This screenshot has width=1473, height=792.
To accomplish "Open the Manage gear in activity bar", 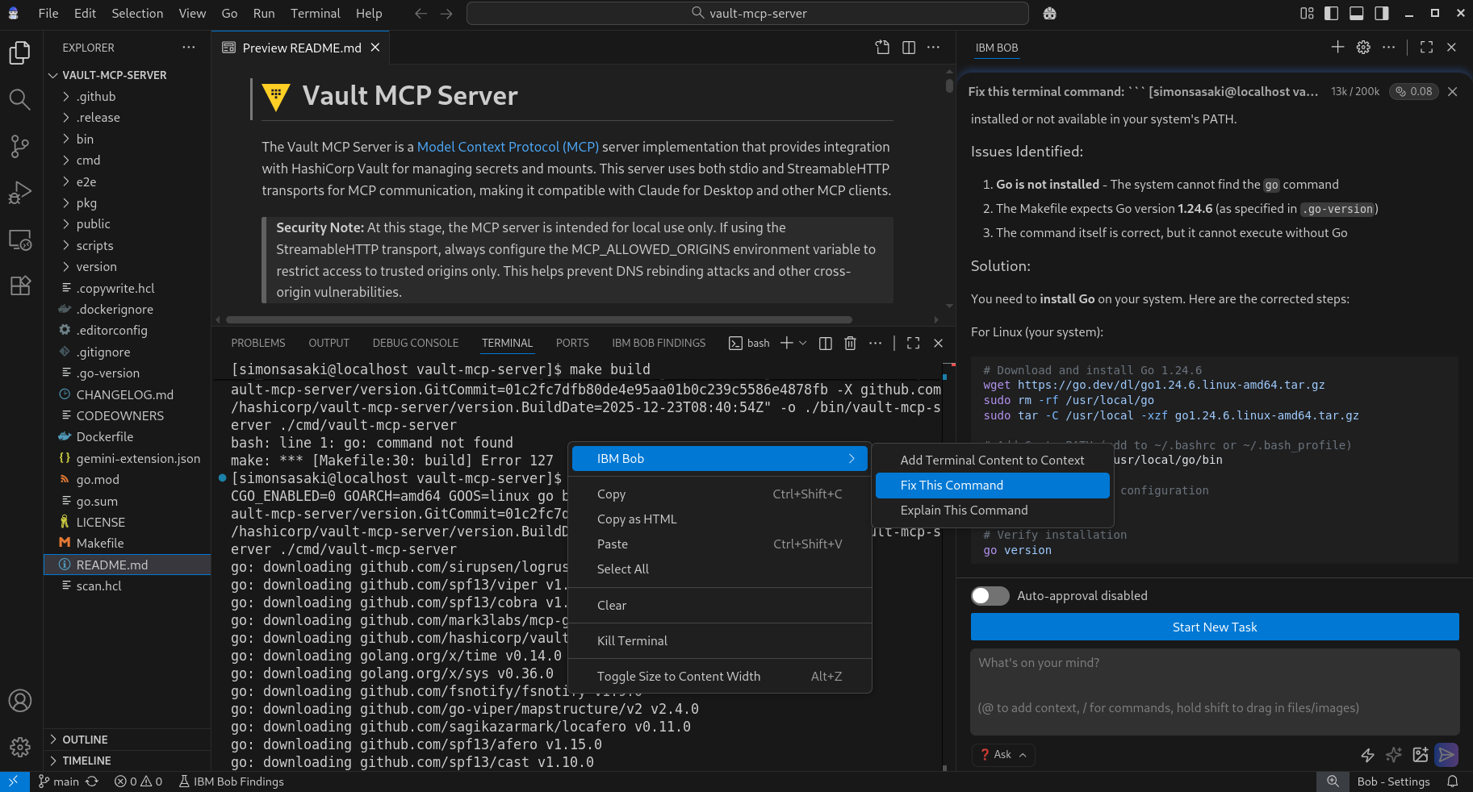I will coord(20,748).
